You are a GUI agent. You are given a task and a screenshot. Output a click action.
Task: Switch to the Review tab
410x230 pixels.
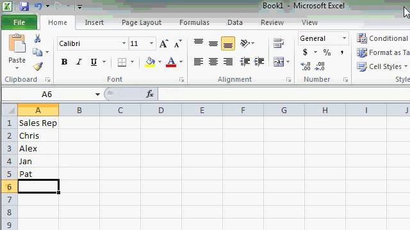(x=272, y=22)
